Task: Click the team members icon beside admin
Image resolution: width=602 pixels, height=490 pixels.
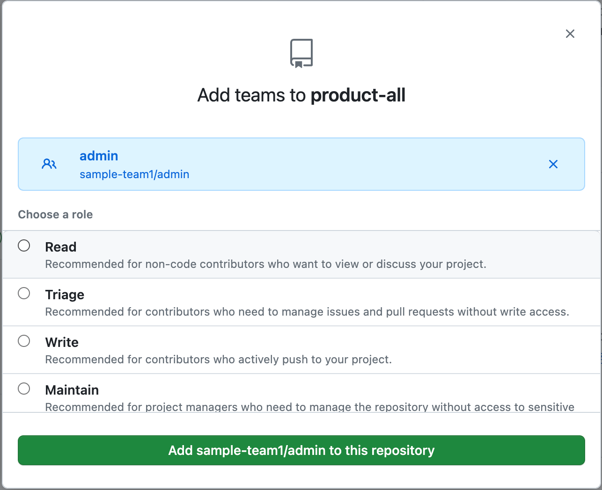Action: [x=49, y=164]
